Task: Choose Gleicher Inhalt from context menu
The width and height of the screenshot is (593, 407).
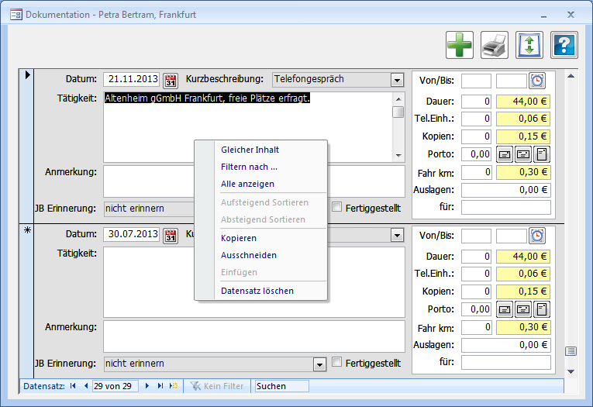Action: [x=250, y=150]
